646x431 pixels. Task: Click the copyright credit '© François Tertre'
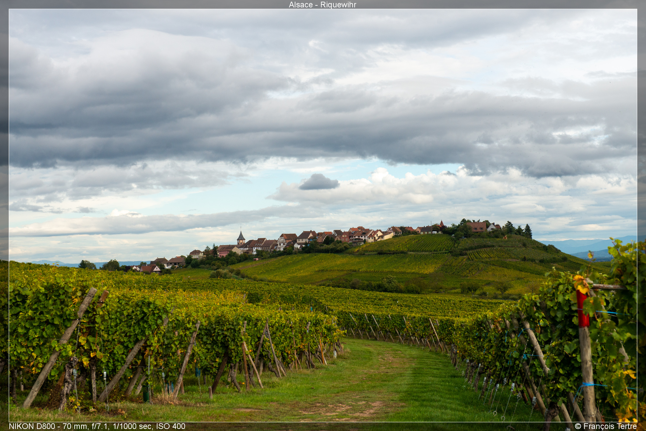pyautogui.click(x=606, y=426)
